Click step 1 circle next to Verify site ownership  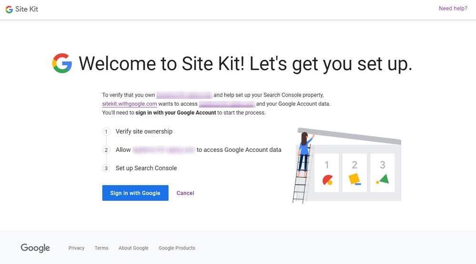coord(106,132)
